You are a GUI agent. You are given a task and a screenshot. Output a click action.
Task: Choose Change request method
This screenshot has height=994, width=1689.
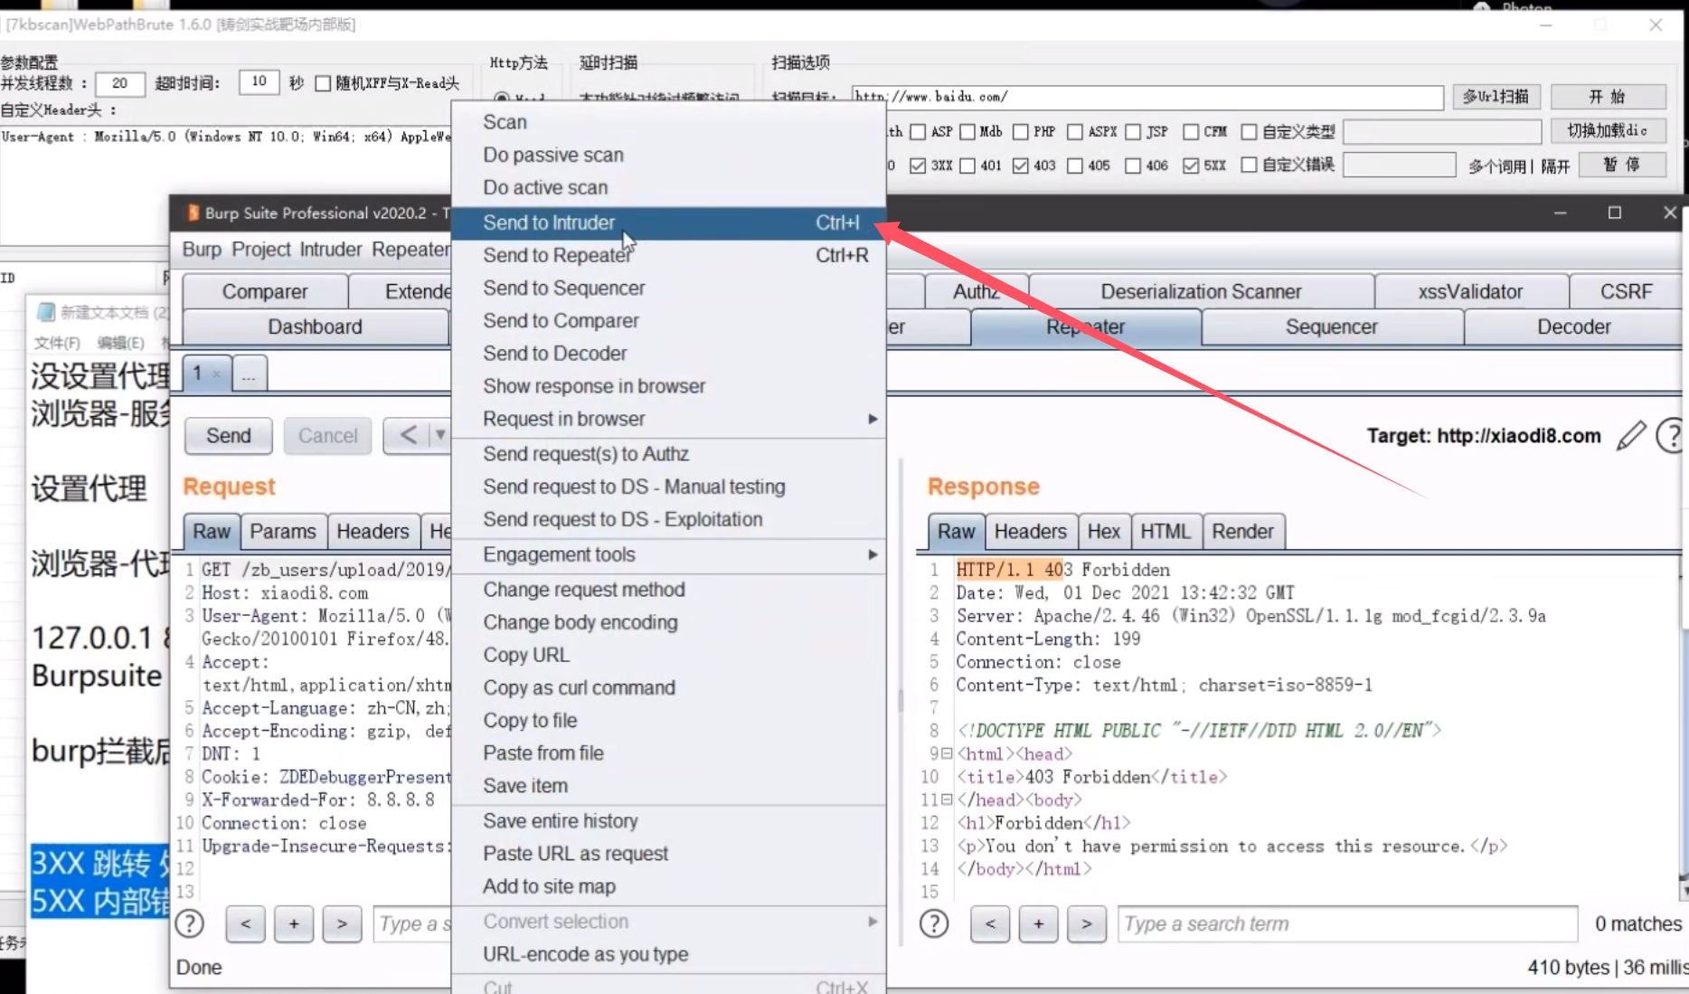click(668, 590)
